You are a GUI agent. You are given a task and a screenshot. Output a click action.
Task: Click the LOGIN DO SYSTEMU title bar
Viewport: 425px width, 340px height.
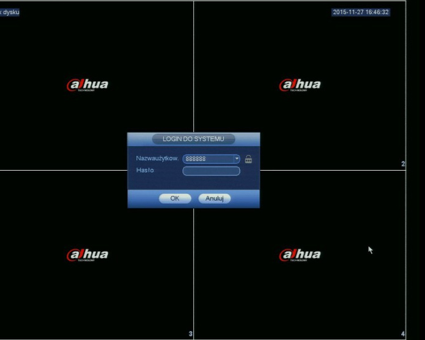(193, 139)
